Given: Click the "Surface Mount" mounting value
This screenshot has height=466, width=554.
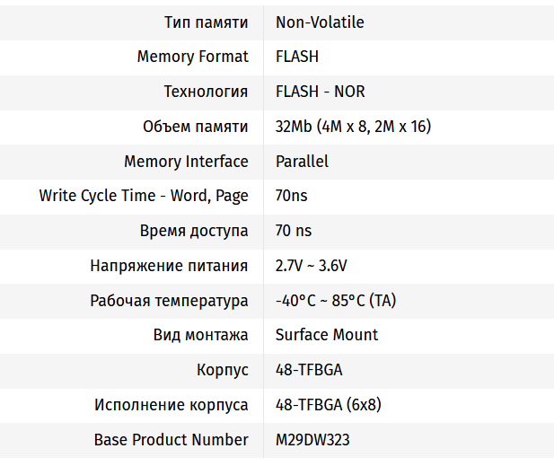Looking at the screenshot, I should 326,335.
